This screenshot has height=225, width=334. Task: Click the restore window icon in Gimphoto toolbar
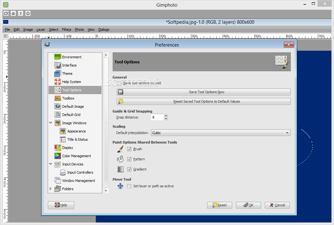[6, 13]
